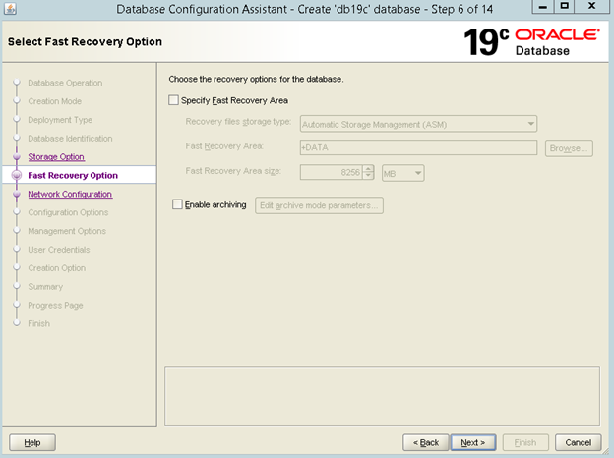Click the Management Options step label
Viewport: 614px width, 458px height.
[67, 231]
